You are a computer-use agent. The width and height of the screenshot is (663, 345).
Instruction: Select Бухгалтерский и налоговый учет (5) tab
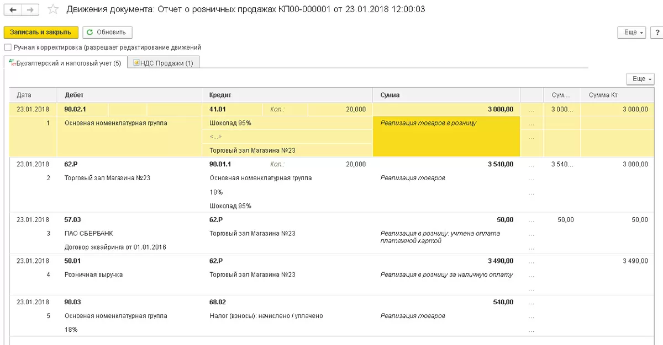point(65,63)
